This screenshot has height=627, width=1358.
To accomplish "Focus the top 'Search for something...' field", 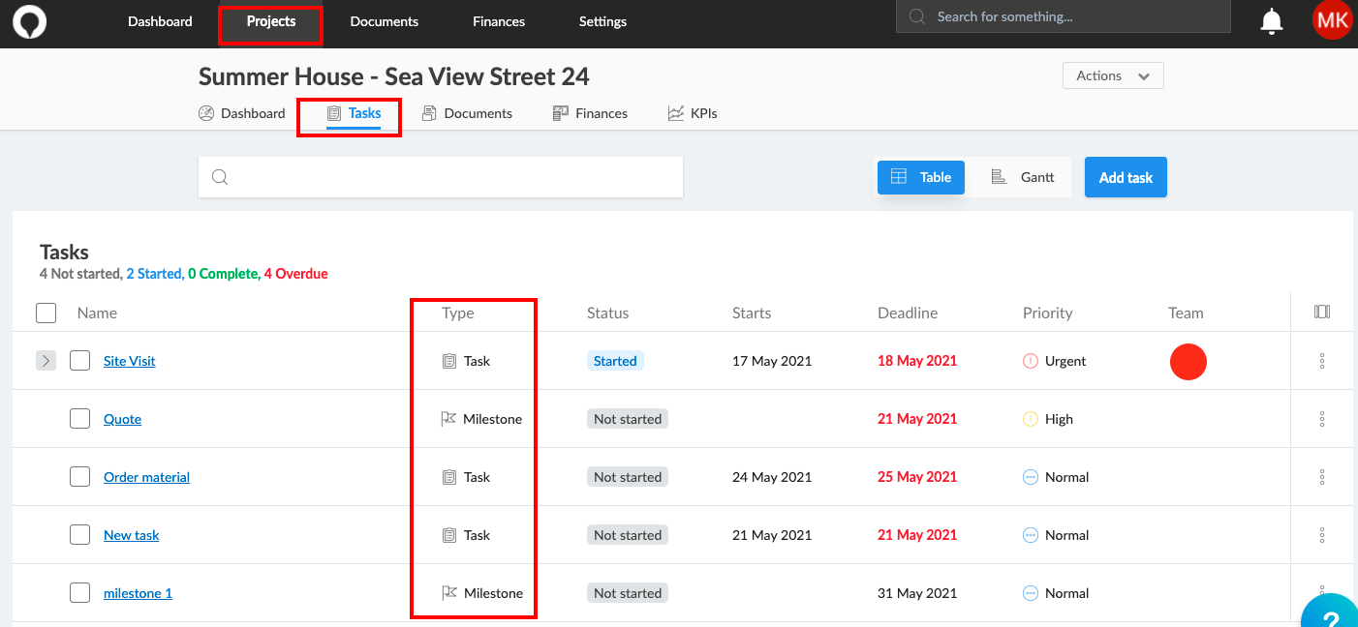I will pyautogui.click(x=1064, y=16).
